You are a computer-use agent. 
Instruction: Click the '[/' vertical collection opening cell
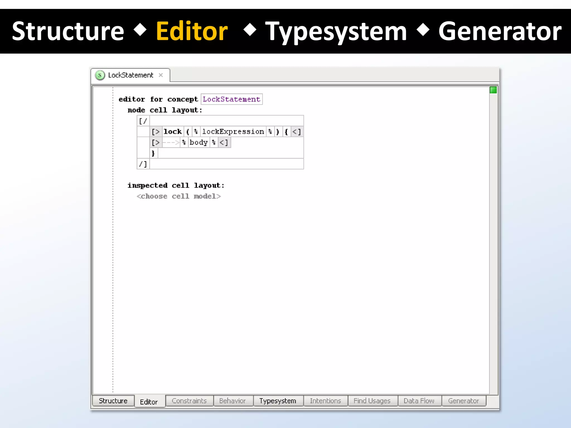(143, 121)
